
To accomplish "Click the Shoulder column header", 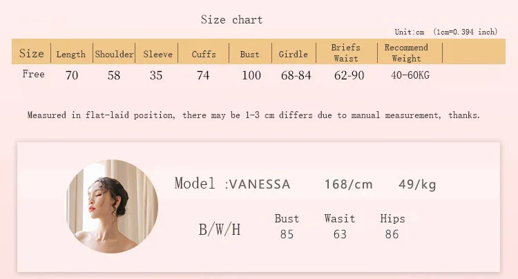I will tap(114, 54).
